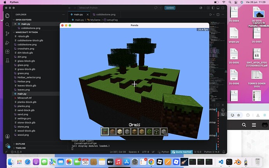
Task: Toggle the bottom panel layout icon
Action: (218, 8)
